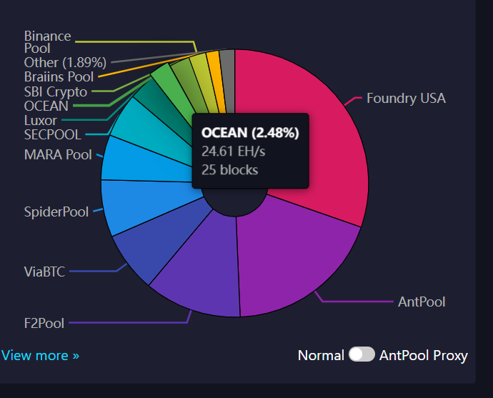Viewport: 493px width, 398px height.
Task: Click the Binance Pool label
Action: pos(47,42)
